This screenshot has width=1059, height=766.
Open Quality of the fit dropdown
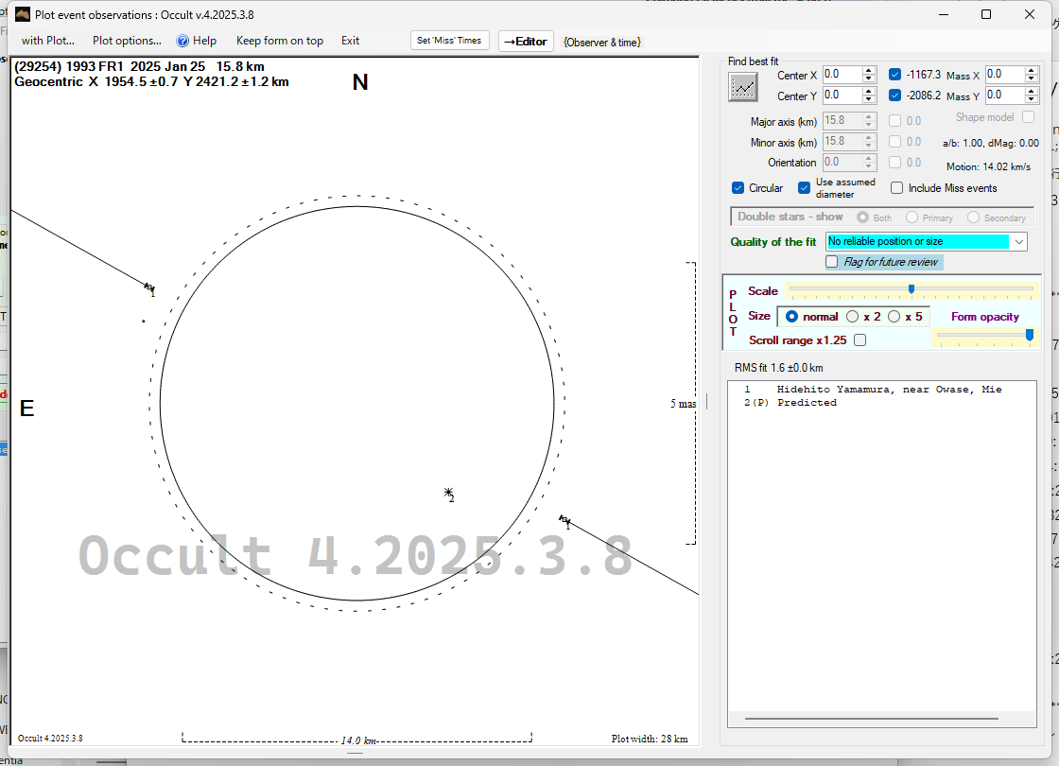coord(1018,242)
